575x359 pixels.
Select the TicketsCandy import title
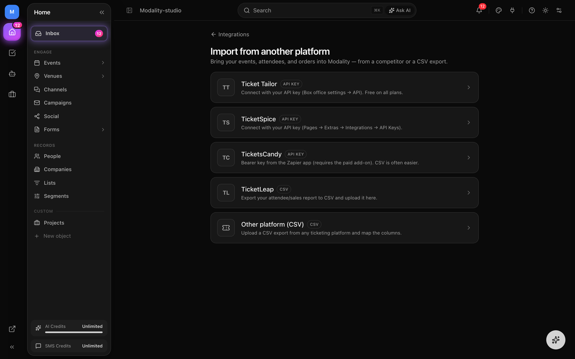261,154
